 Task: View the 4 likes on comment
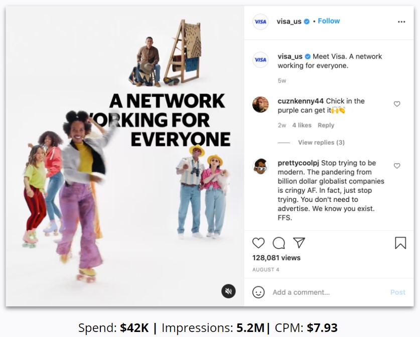point(302,125)
